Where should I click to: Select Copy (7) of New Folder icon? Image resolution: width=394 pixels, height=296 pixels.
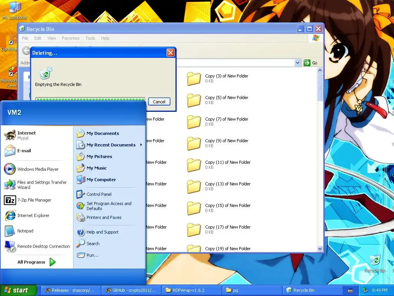(x=194, y=122)
